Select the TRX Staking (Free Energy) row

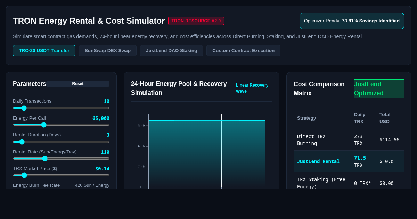click(349, 181)
